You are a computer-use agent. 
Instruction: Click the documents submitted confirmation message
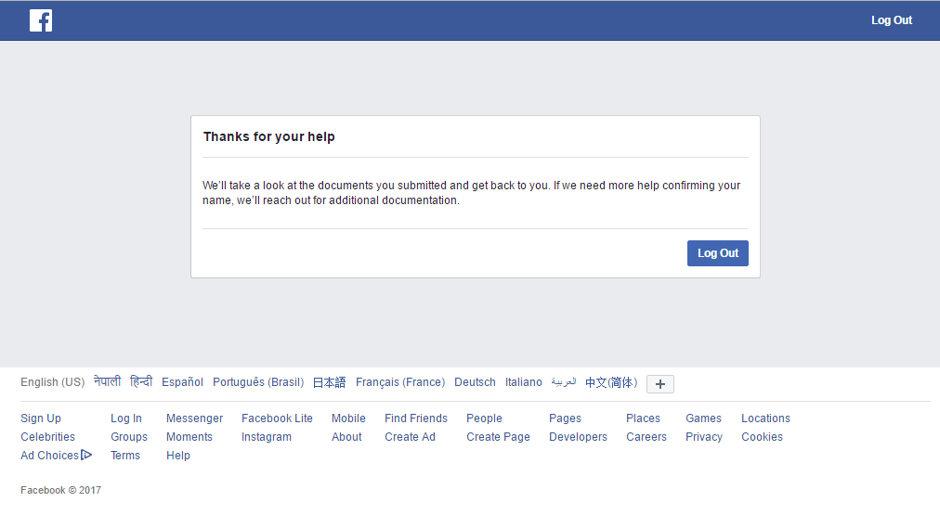pos(472,193)
